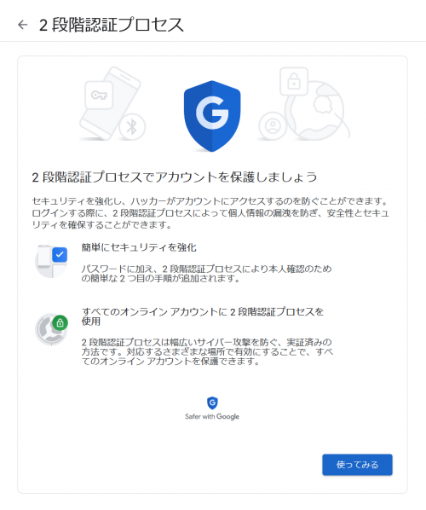Click the paragraph starting with パスワードに加え
The height and width of the screenshot is (510, 426).
(x=206, y=274)
